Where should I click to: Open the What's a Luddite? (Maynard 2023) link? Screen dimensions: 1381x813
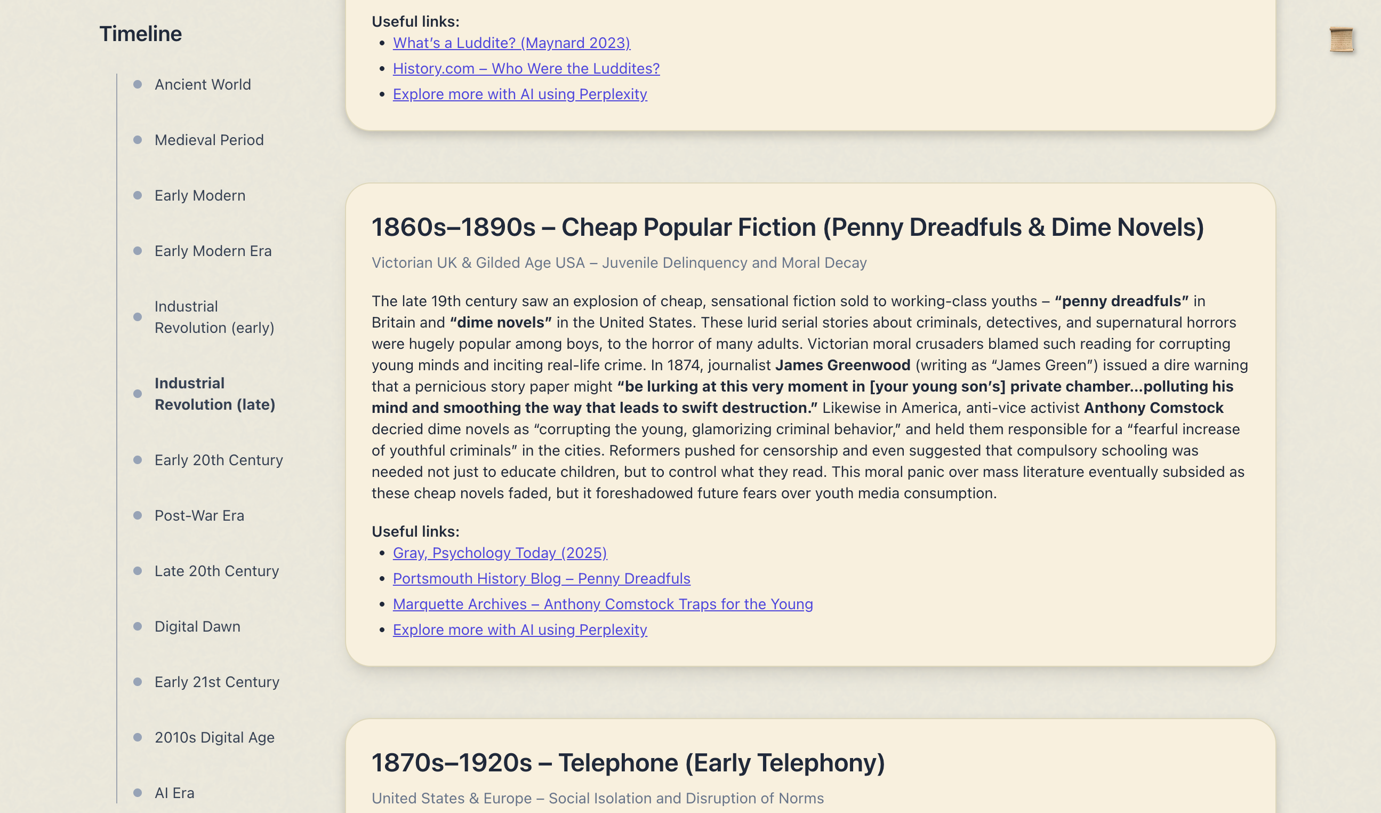[511, 43]
